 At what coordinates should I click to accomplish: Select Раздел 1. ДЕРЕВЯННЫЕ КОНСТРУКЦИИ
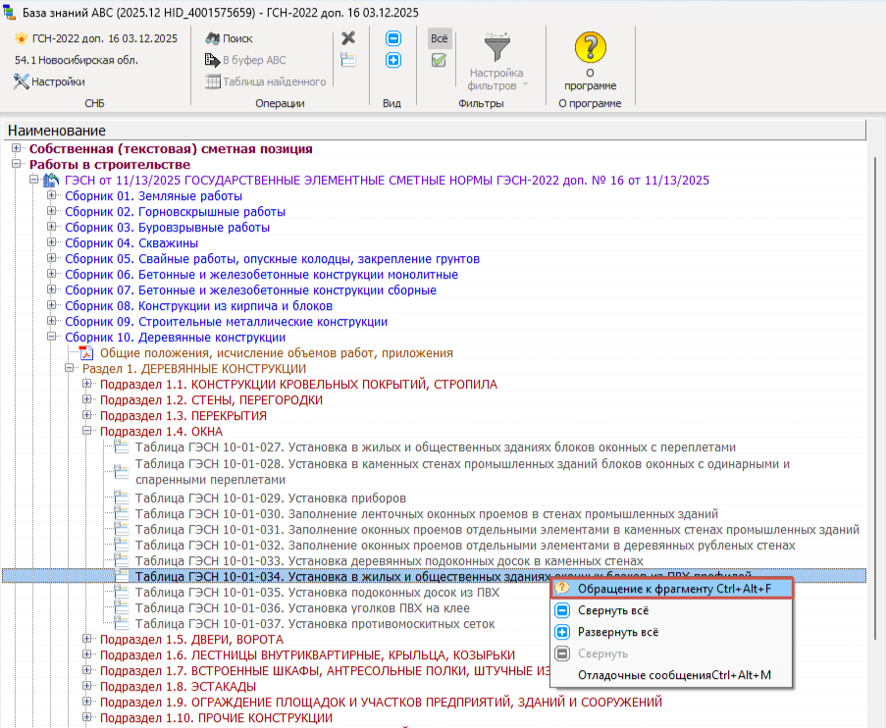(x=194, y=369)
